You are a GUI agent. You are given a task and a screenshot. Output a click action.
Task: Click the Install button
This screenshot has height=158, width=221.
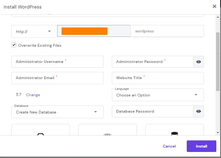coord(201,146)
